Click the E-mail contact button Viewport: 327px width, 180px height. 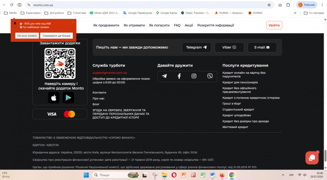262,47
